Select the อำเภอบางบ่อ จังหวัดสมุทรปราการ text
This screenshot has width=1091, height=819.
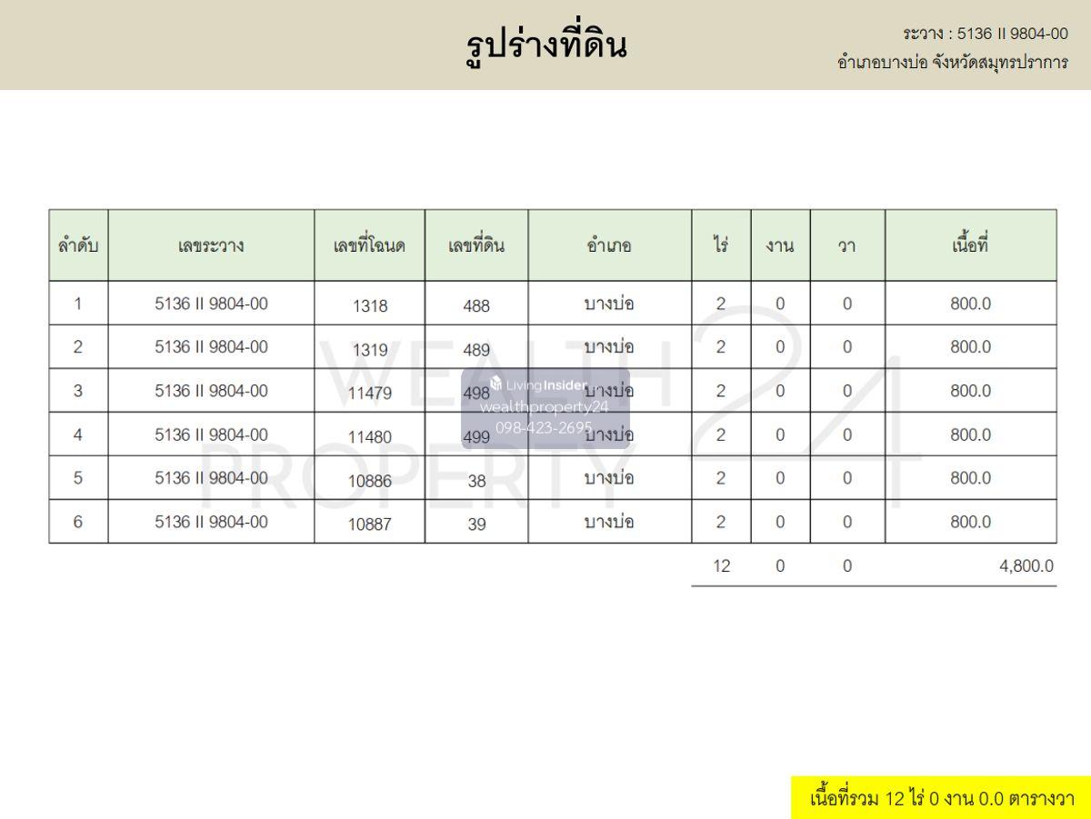point(953,63)
